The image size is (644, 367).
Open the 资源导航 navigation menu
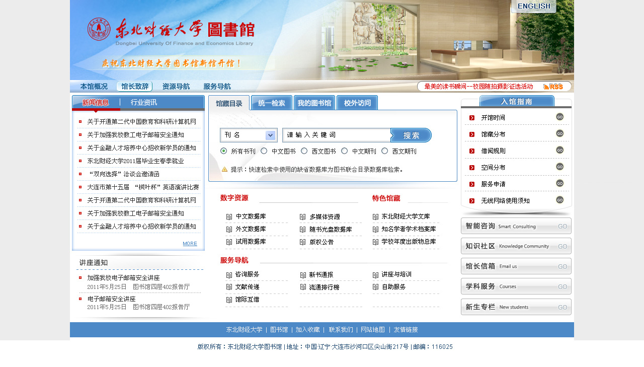click(176, 87)
